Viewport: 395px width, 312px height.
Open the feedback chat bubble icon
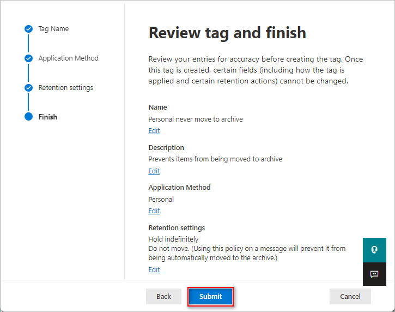click(374, 274)
